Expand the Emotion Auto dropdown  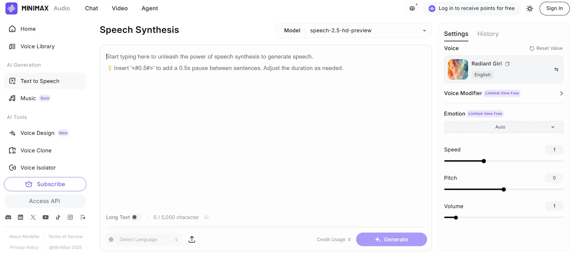click(x=503, y=127)
